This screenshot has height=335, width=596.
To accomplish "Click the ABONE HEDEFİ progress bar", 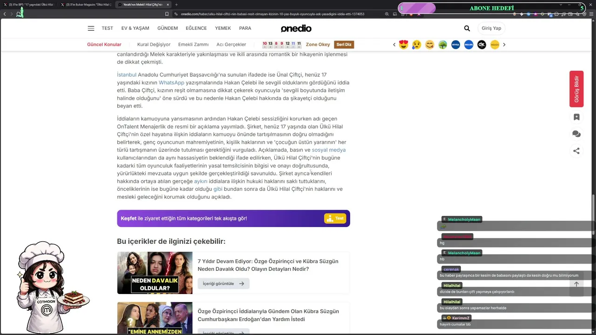I will coord(492,8).
